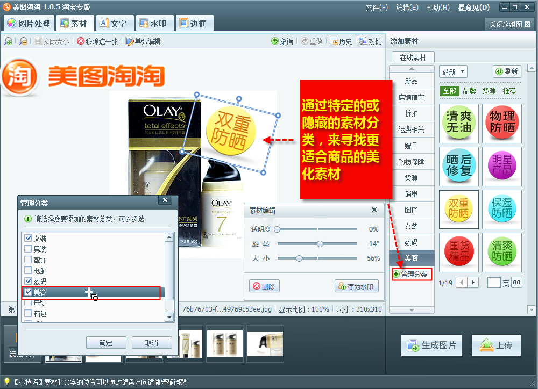
Task: Check the 男装 category checkbox
Action: (x=28, y=249)
